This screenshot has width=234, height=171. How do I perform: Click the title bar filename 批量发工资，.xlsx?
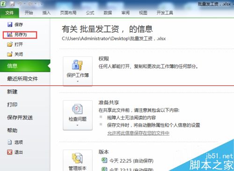214,4
